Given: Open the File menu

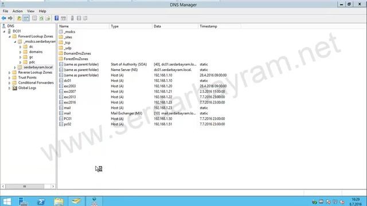Looking at the screenshot, I should tap(5, 11).
